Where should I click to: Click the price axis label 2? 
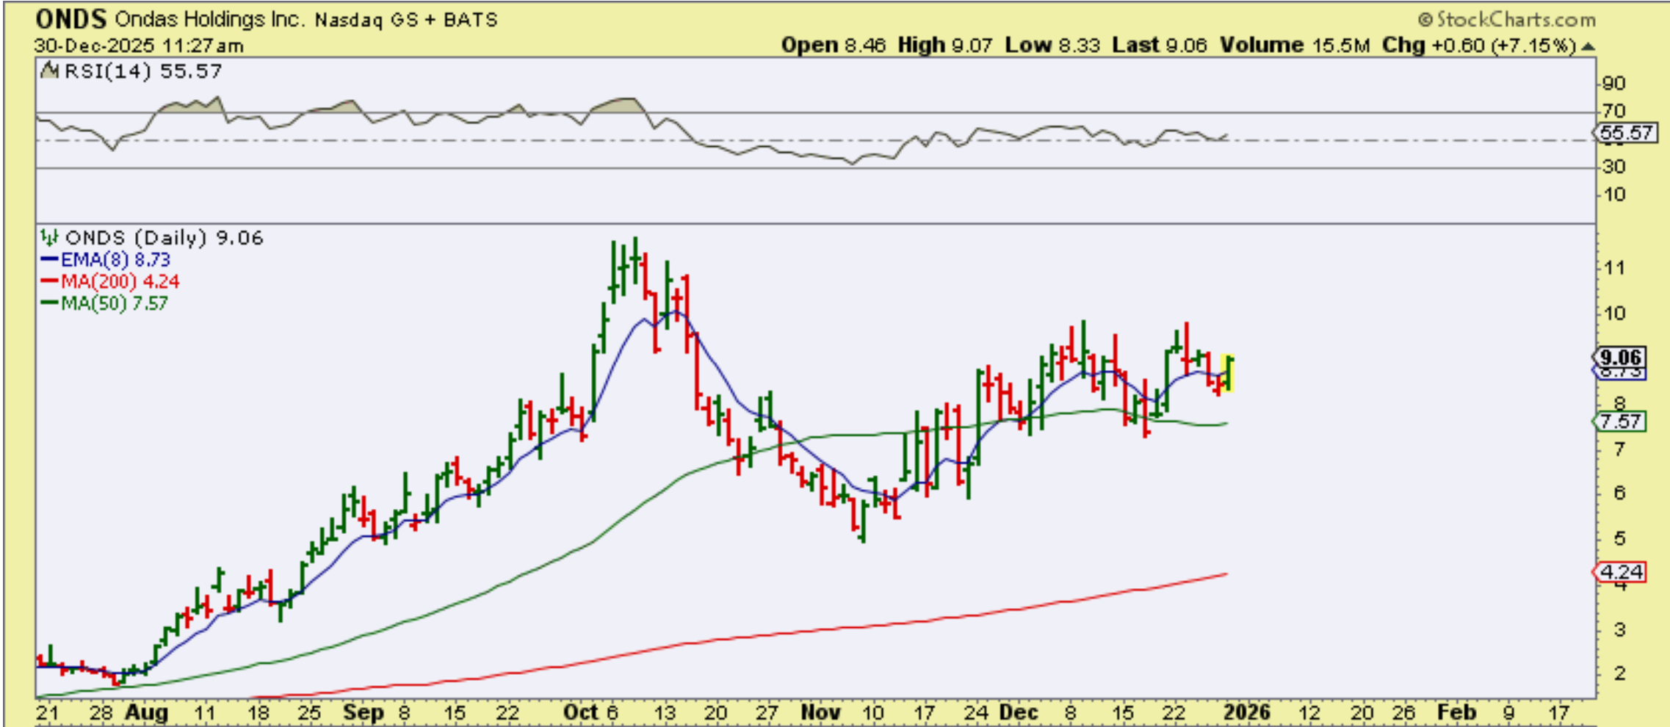tap(1619, 673)
